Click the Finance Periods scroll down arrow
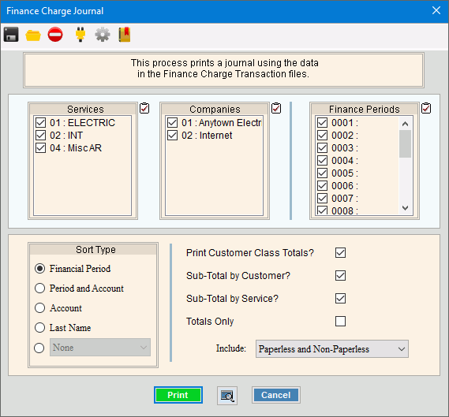This screenshot has height=417, width=449. [405, 208]
